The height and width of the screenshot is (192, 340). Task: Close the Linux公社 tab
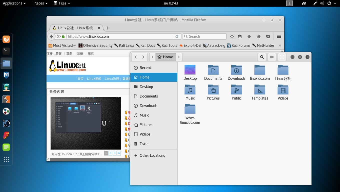(x=99, y=28)
